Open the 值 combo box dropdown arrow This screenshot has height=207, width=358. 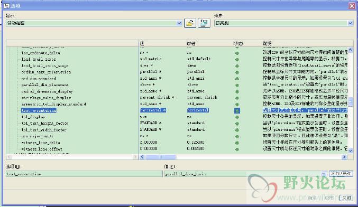point(324,174)
